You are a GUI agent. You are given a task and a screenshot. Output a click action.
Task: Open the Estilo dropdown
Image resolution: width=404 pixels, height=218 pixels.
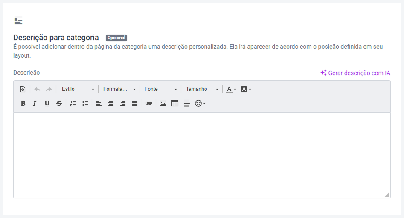(x=78, y=89)
